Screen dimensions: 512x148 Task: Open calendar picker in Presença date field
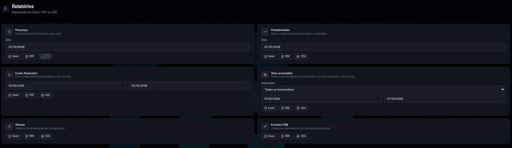coord(245,47)
